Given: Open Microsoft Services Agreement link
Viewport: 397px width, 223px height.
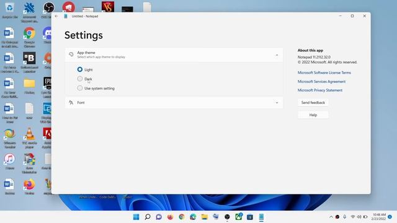Looking at the screenshot, I should coord(321,81).
